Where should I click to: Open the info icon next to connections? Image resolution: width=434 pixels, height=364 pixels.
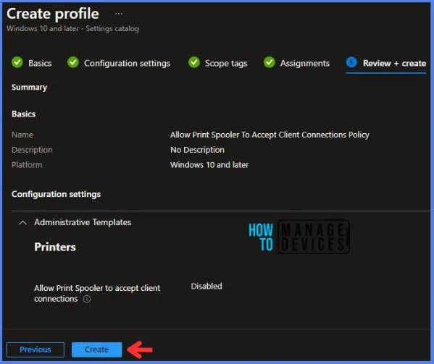[x=87, y=299]
